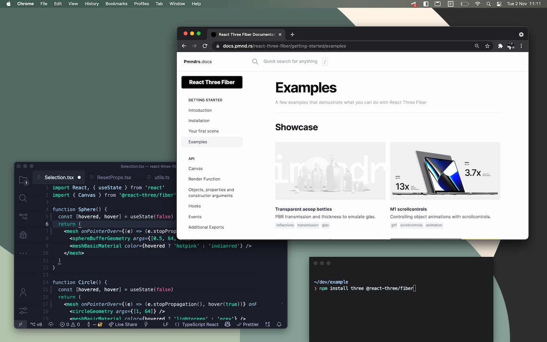Open a new Chrome tab

292,34
